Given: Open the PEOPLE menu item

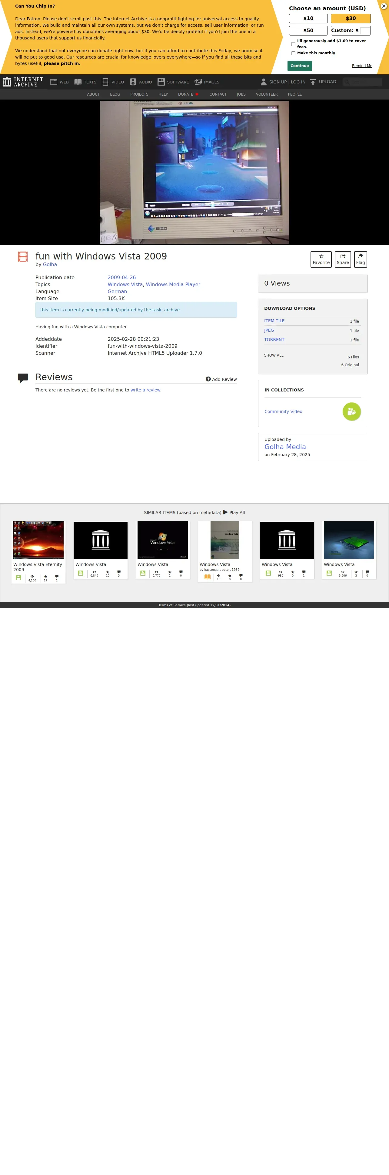Looking at the screenshot, I should [295, 94].
